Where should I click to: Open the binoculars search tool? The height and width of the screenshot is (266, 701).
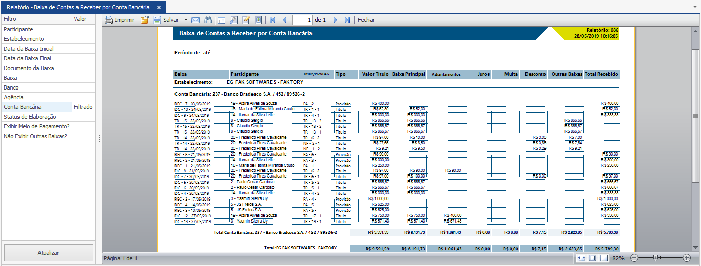point(208,20)
